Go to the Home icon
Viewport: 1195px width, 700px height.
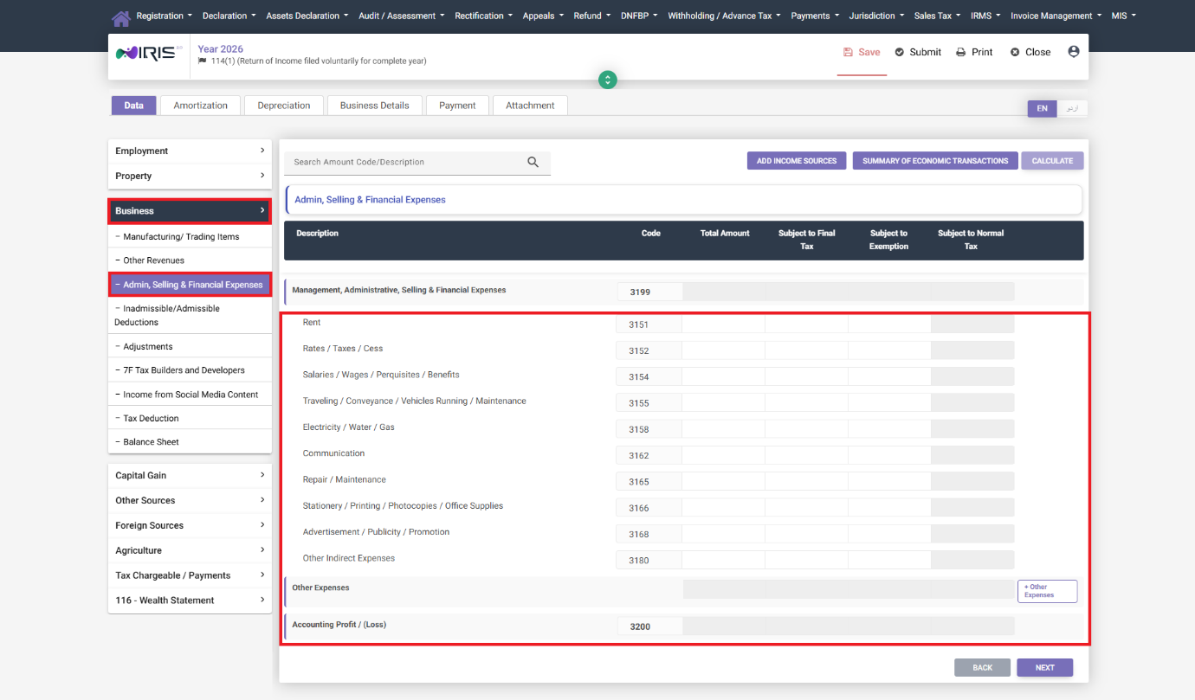tap(121, 17)
